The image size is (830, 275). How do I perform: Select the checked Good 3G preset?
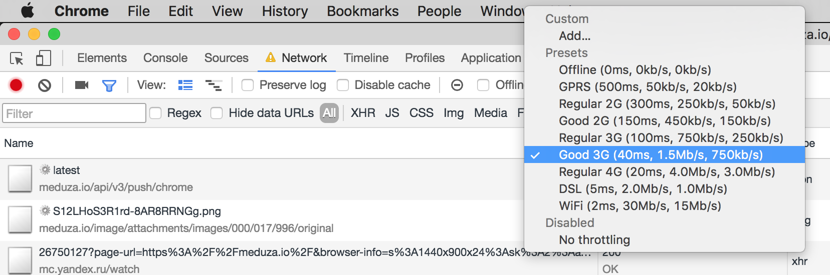pyautogui.click(x=665, y=155)
